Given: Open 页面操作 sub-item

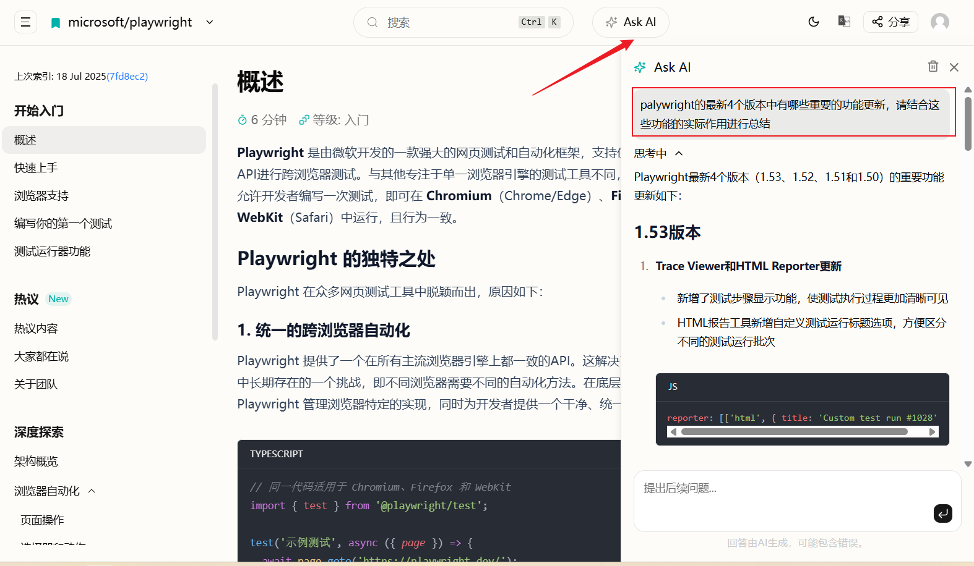Looking at the screenshot, I should click(42, 520).
